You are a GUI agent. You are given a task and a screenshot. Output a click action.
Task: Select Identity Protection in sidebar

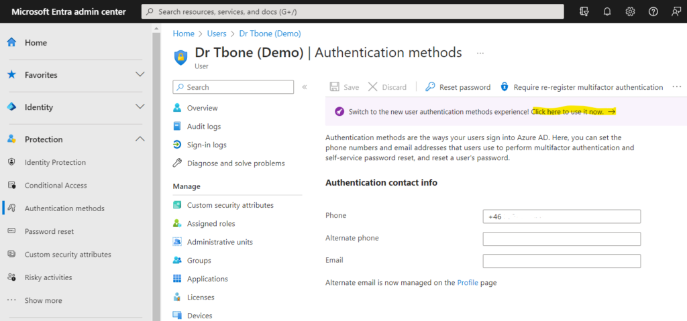click(55, 162)
